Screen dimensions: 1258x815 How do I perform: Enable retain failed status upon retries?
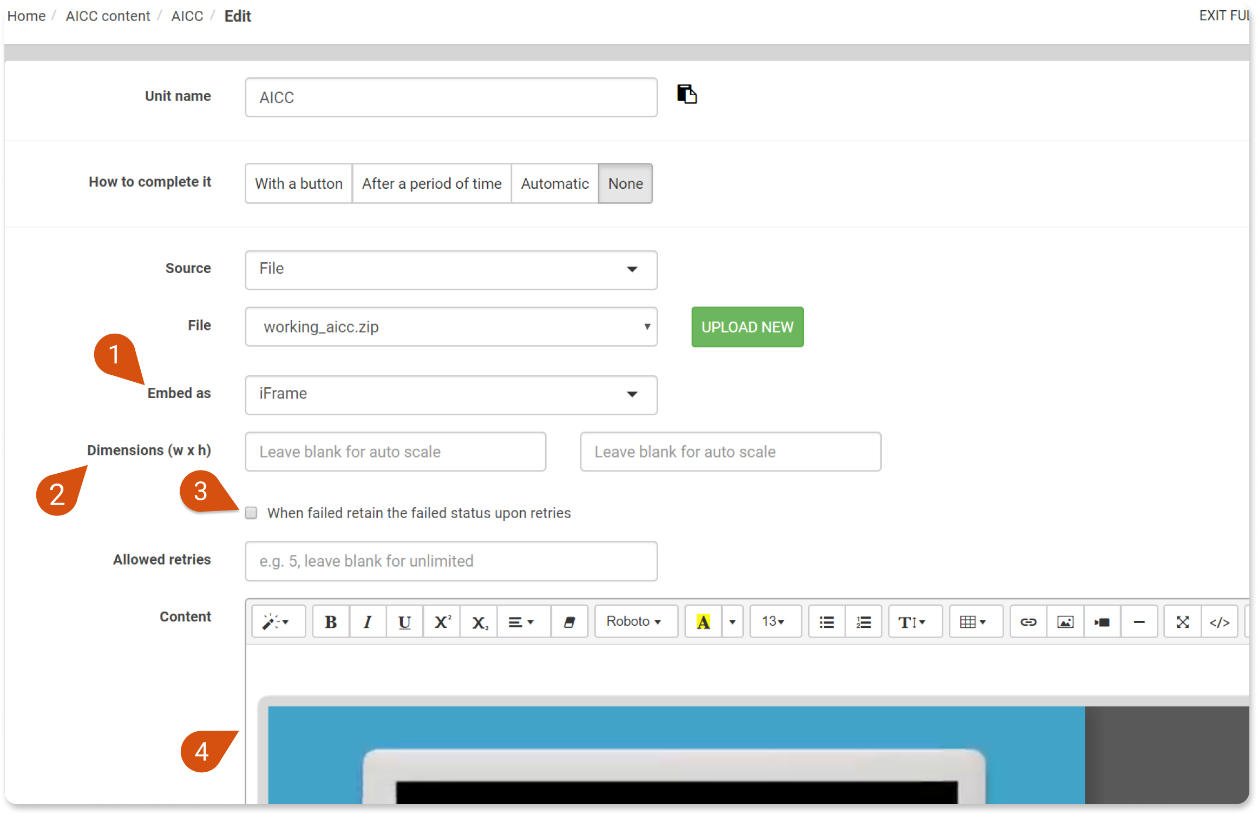pyautogui.click(x=251, y=513)
